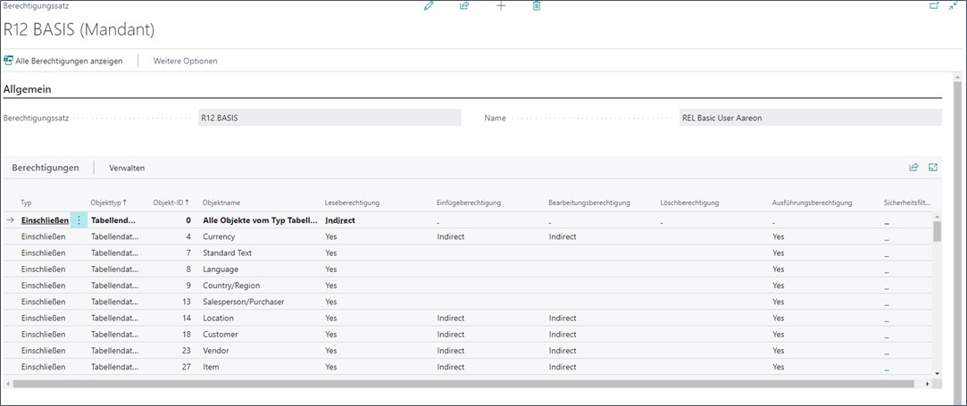This screenshot has width=967, height=406.
Task: Switch to Berechtigungen tab
Action: point(46,168)
